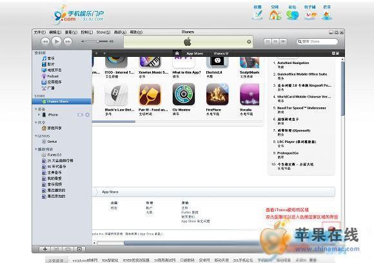Open the 查看(V) menu
The height and width of the screenshot is (263, 374).
click(x=71, y=32)
